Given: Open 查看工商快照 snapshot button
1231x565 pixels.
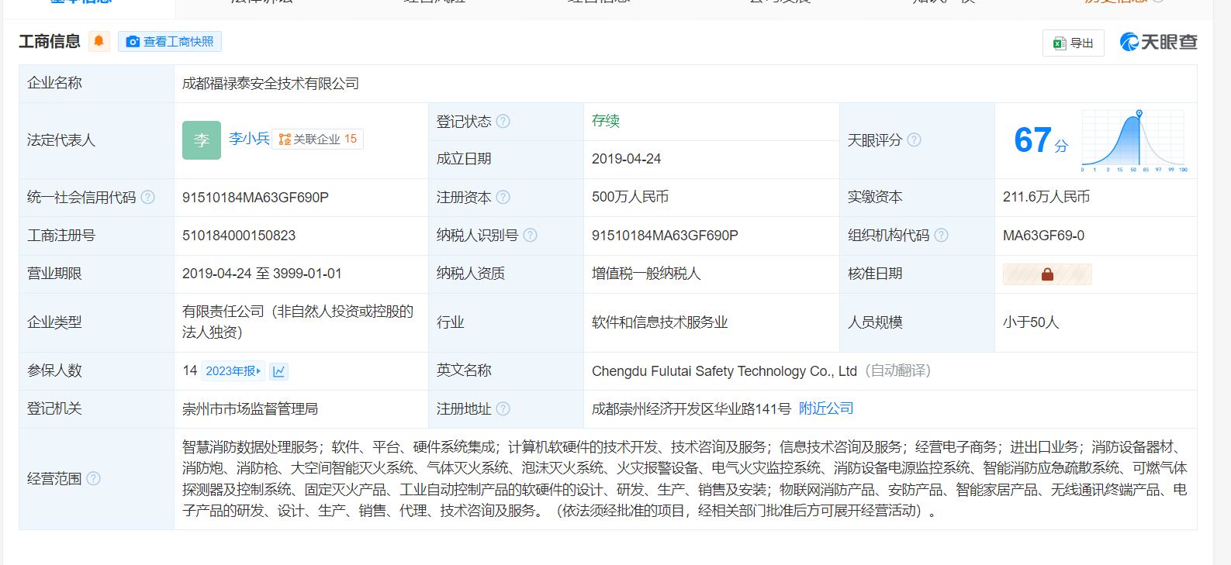Looking at the screenshot, I should coord(170,42).
